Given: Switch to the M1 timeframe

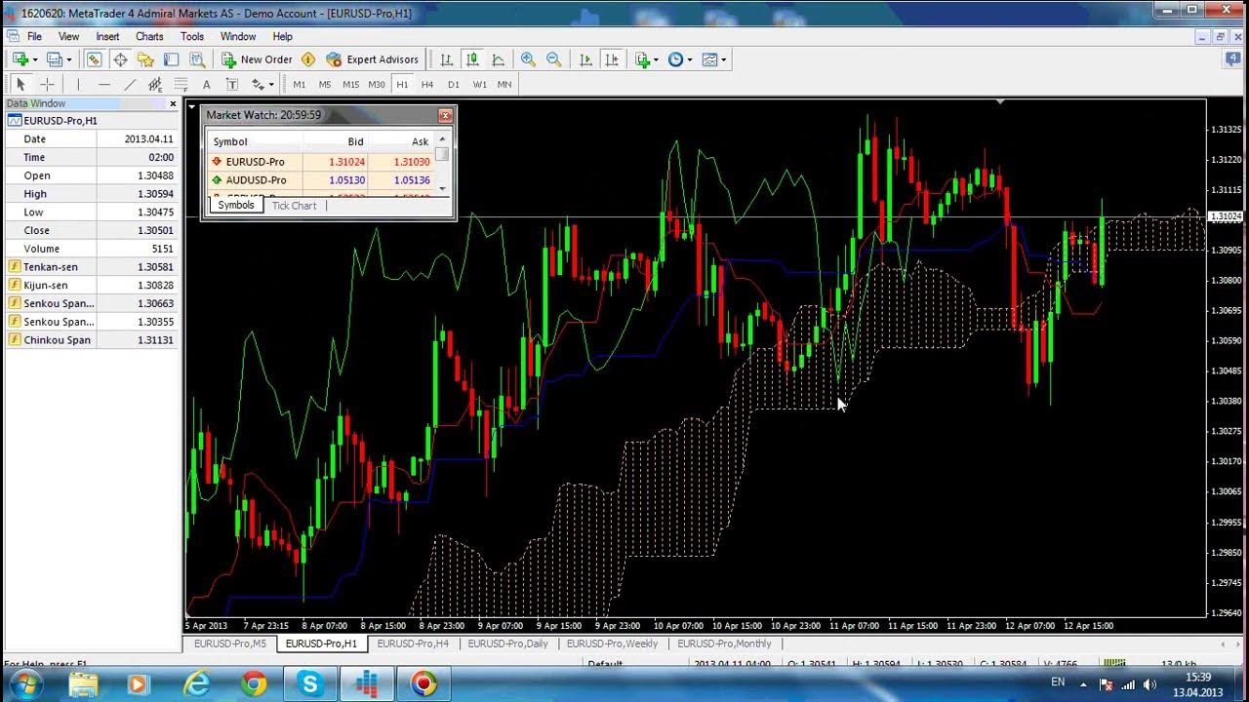Looking at the screenshot, I should coord(300,85).
